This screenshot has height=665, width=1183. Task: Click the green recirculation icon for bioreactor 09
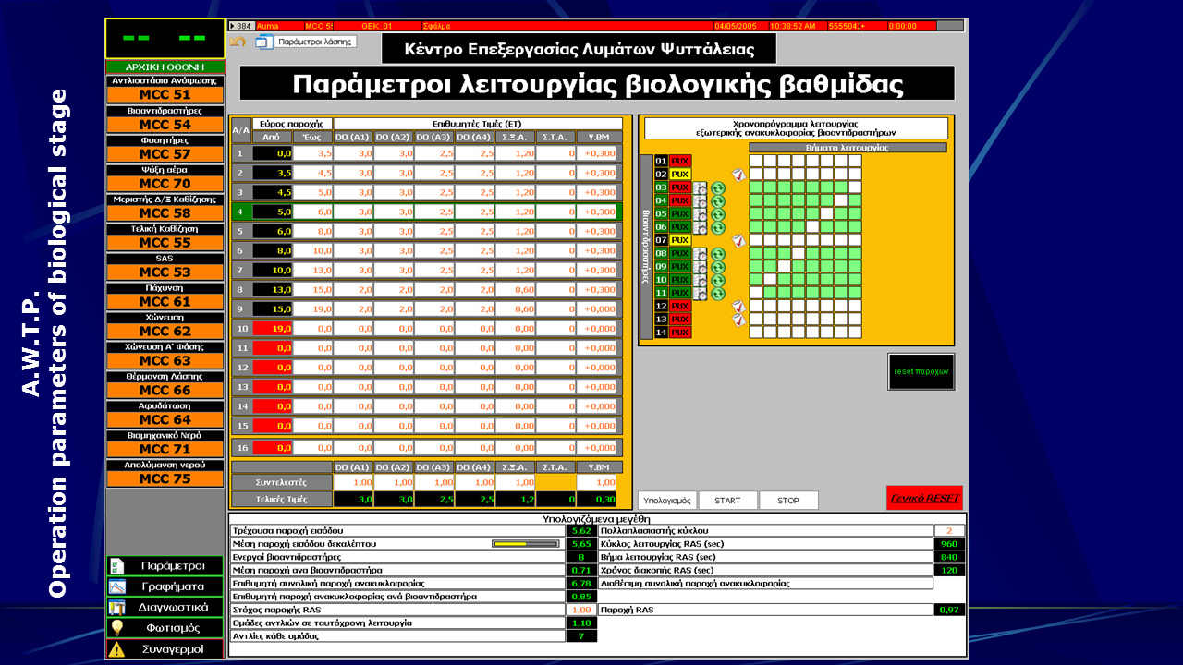point(717,267)
